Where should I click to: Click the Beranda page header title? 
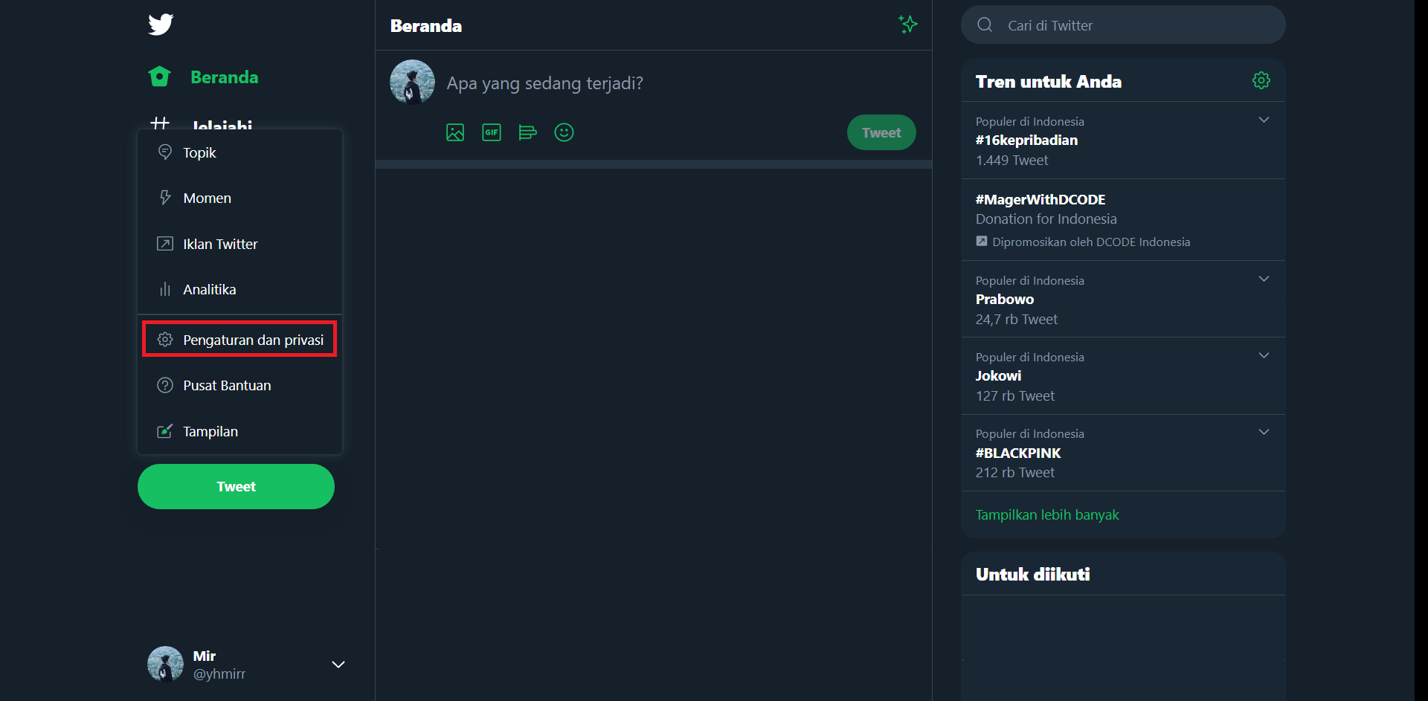[426, 26]
